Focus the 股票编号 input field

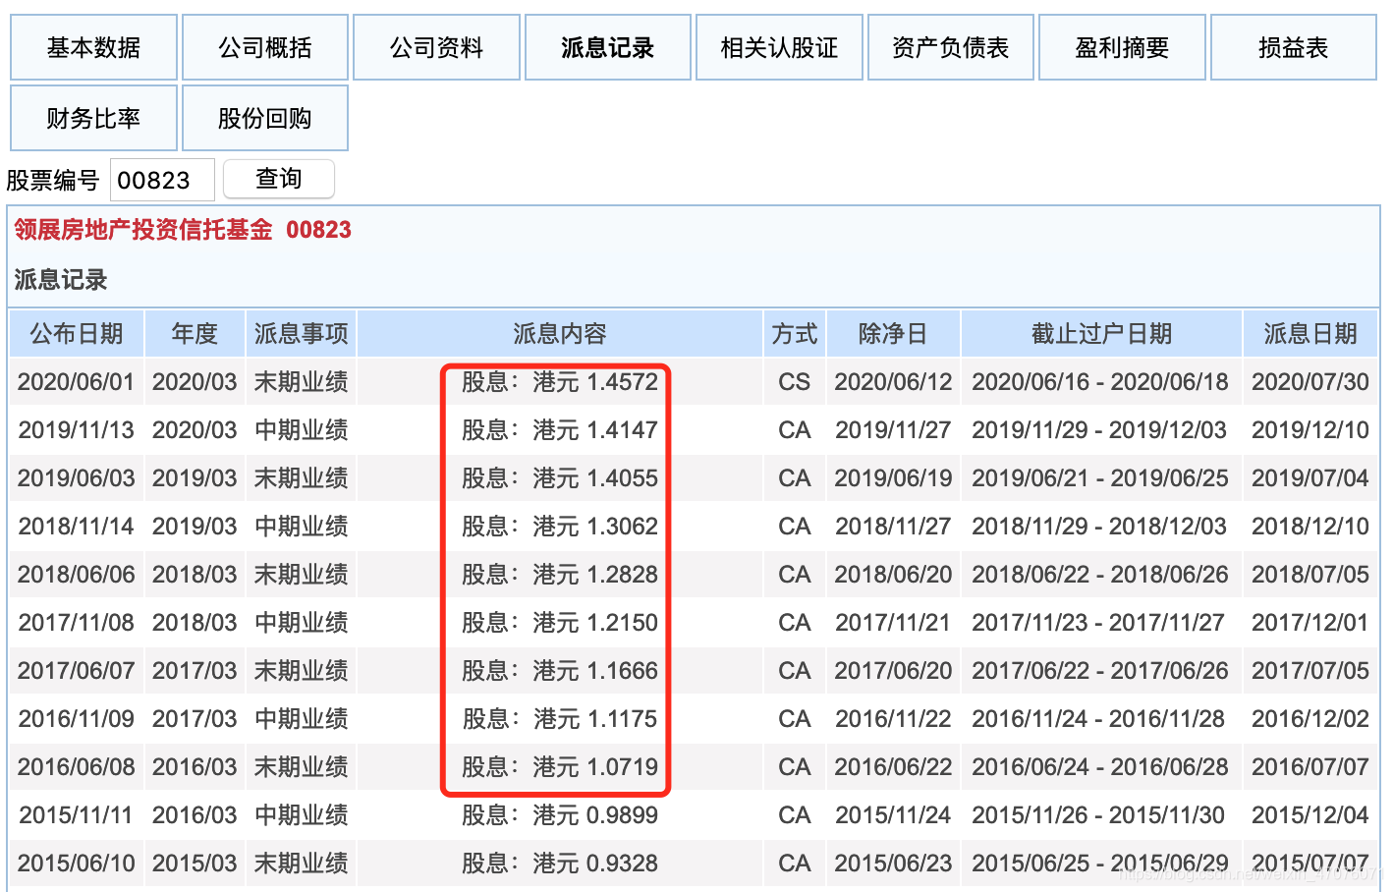[162, 180]
